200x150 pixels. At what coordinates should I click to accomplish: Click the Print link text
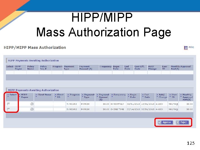point(191,47)
